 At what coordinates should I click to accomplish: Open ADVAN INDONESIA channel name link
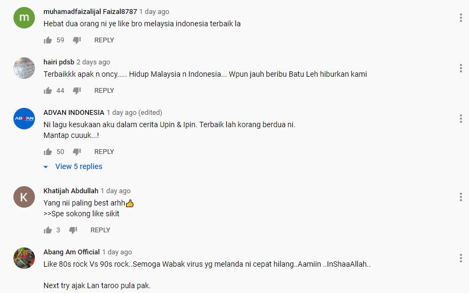coord(74,113)
